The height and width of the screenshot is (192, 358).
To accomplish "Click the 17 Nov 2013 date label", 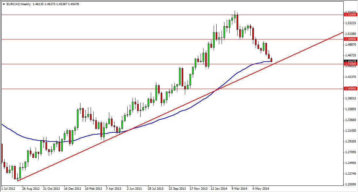I will click(199, 189).
